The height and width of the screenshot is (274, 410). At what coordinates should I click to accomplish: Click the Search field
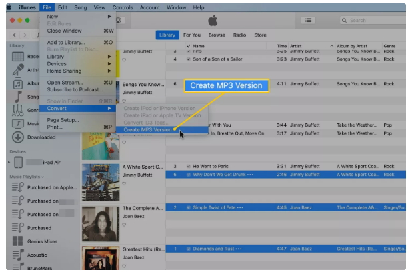[x=373, y=20]
